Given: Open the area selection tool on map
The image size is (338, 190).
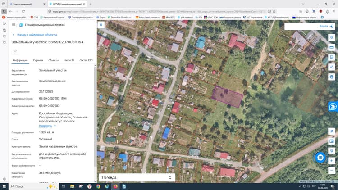Looking at the screenshot, I should point(332,57).
